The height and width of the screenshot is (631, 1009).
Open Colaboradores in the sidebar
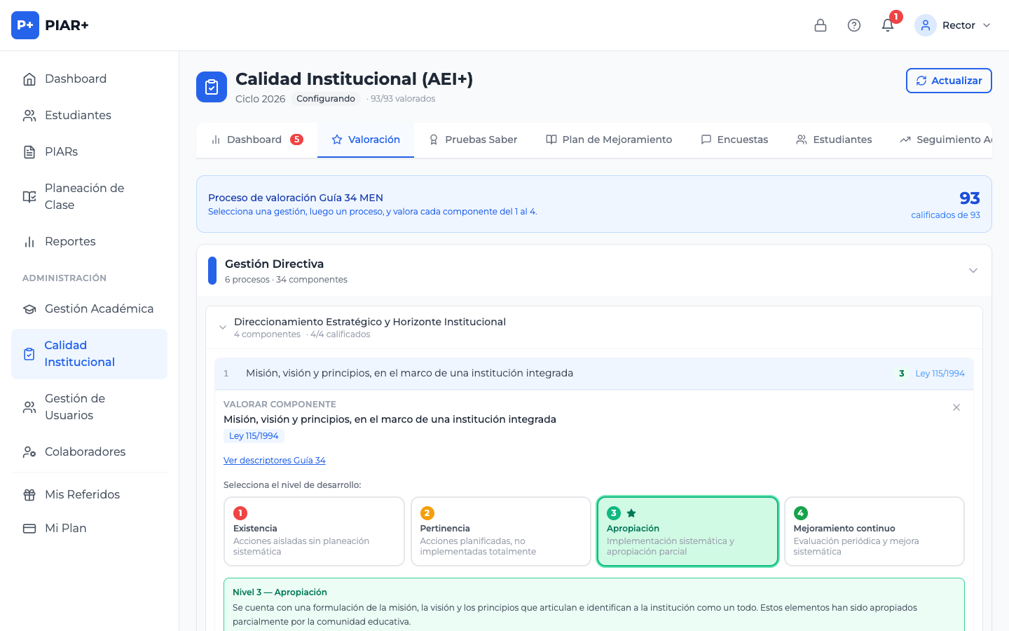(90, 452)
